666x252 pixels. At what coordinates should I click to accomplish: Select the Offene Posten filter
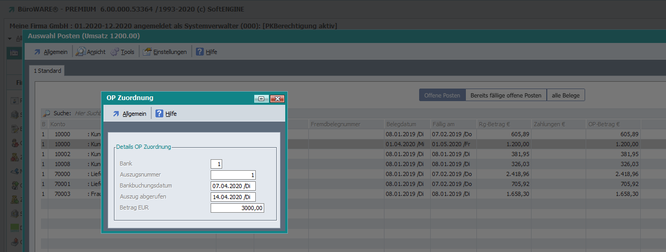442,95
